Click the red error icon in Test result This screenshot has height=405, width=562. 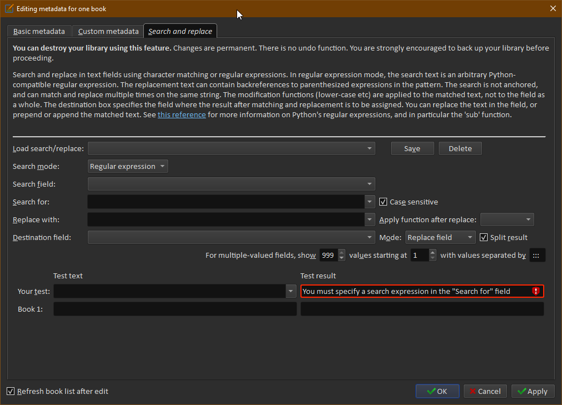(535, 291)
